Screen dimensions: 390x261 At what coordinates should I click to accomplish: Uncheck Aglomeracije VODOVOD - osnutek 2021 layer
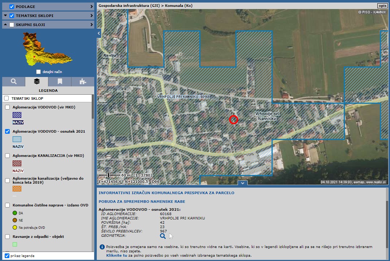(x=7, y=131)
